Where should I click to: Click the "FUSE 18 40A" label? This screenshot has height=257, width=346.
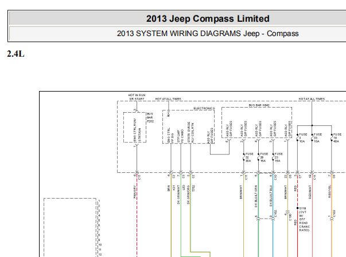[x=337, y=138]
